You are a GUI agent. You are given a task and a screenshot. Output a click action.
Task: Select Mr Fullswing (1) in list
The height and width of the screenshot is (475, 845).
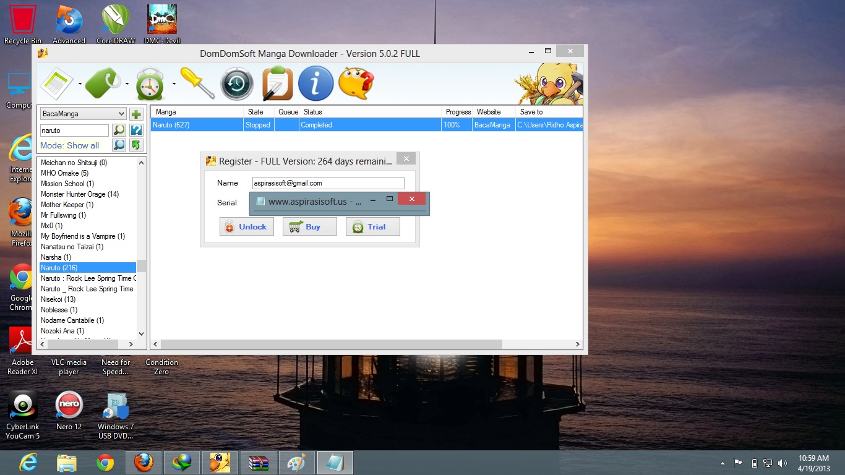(88, 215)
